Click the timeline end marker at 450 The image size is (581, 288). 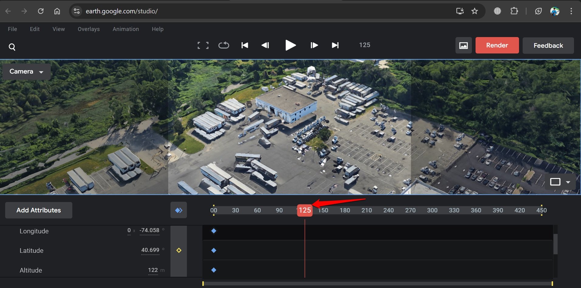(541, 210)
